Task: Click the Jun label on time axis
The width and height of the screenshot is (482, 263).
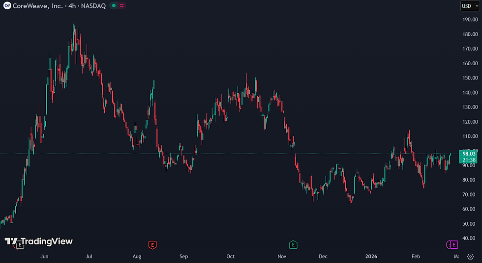Action: [44, 256]
